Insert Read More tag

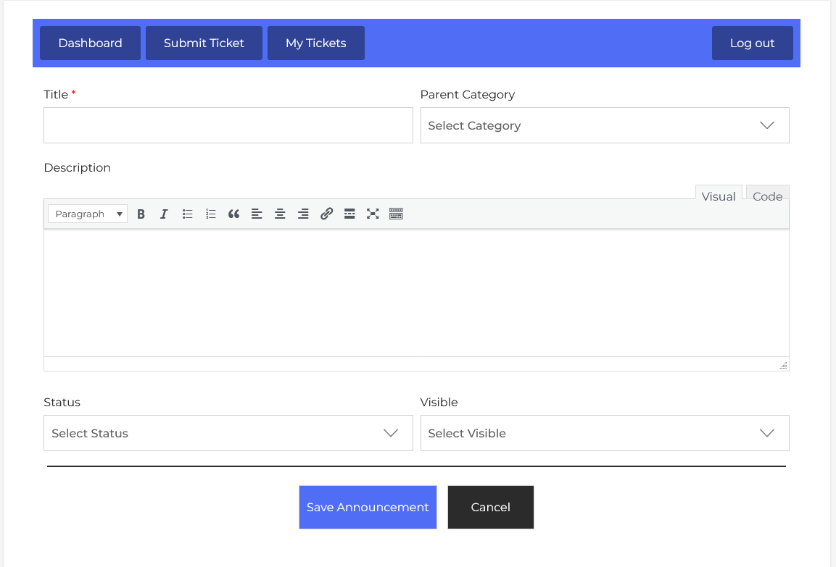pos(349,214)
